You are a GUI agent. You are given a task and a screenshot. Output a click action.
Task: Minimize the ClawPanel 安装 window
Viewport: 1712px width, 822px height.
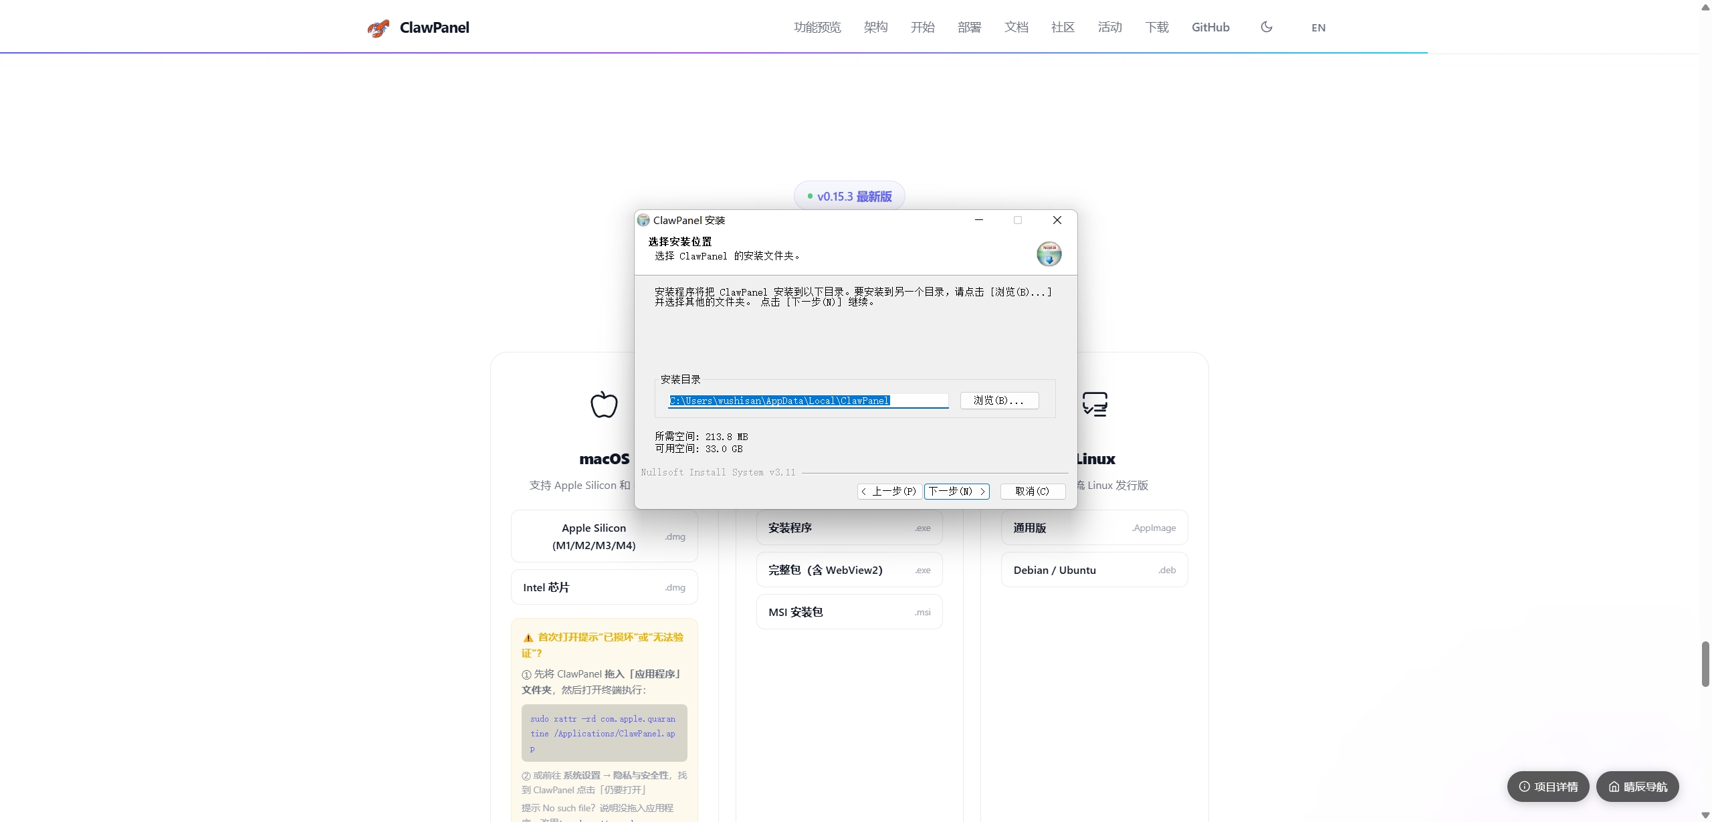point(979,220)
